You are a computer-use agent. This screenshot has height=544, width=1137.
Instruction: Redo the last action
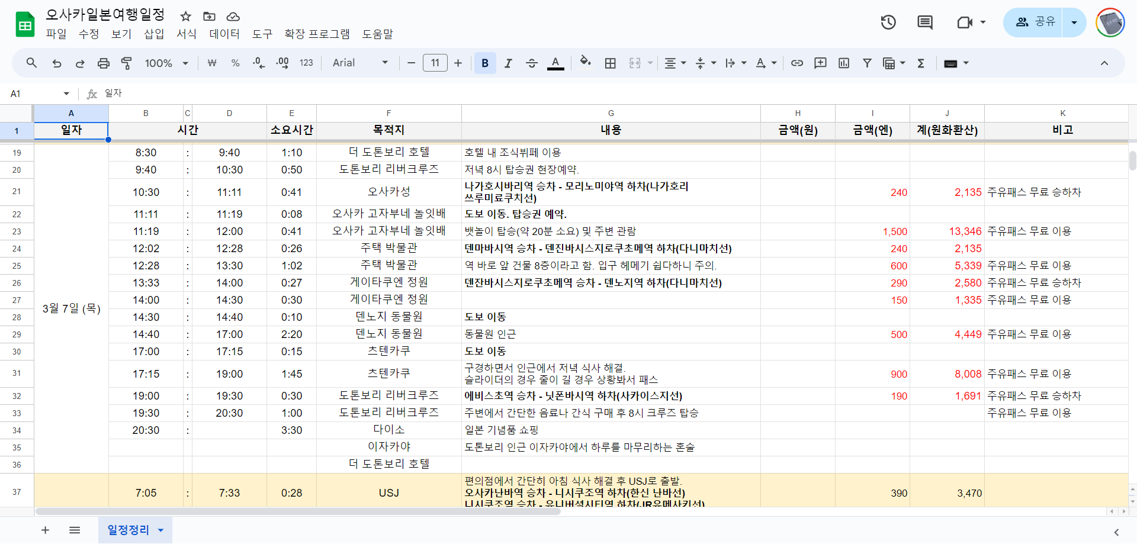80,63
